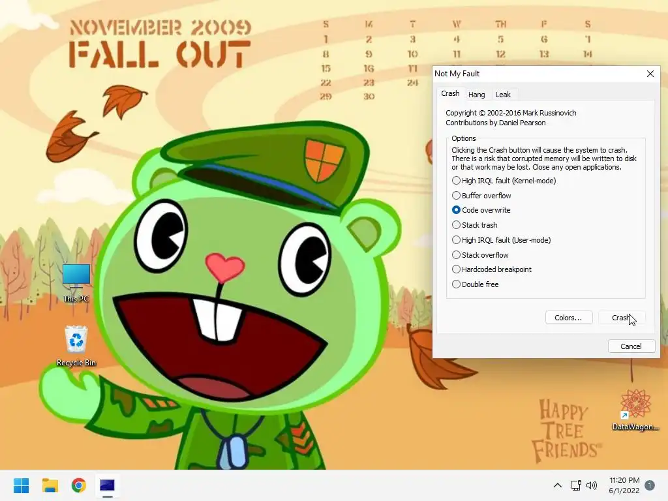Switch to the Leak tab
This screenshot has width=668, height=501.
click(503, 95)
